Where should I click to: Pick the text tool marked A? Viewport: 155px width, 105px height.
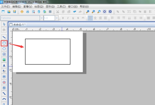tap(4, 66)
